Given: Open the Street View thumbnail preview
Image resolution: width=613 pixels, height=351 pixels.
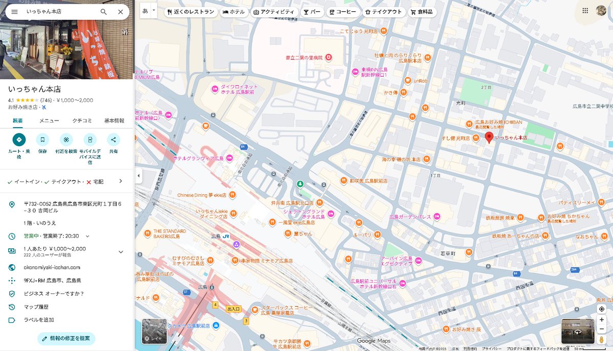Looking at the screenshot, I should (578, 331).
